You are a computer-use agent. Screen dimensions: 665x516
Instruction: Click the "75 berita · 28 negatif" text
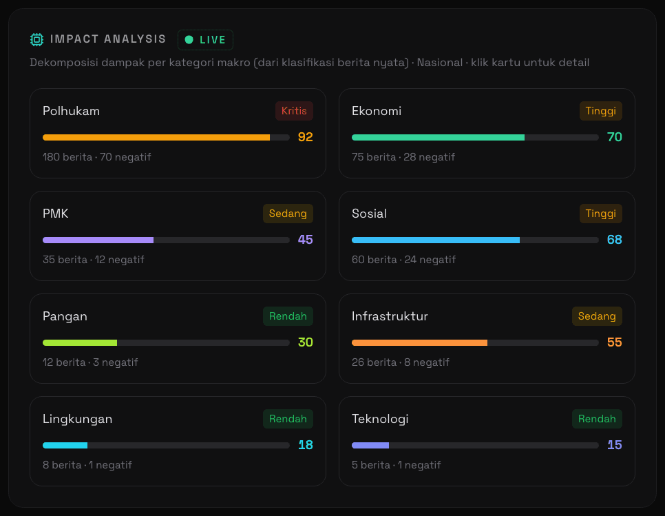[x=403, y=157]
